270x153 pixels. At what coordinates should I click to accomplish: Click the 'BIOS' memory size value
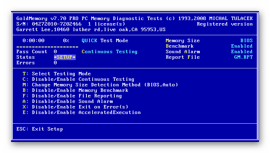[246, 41]
